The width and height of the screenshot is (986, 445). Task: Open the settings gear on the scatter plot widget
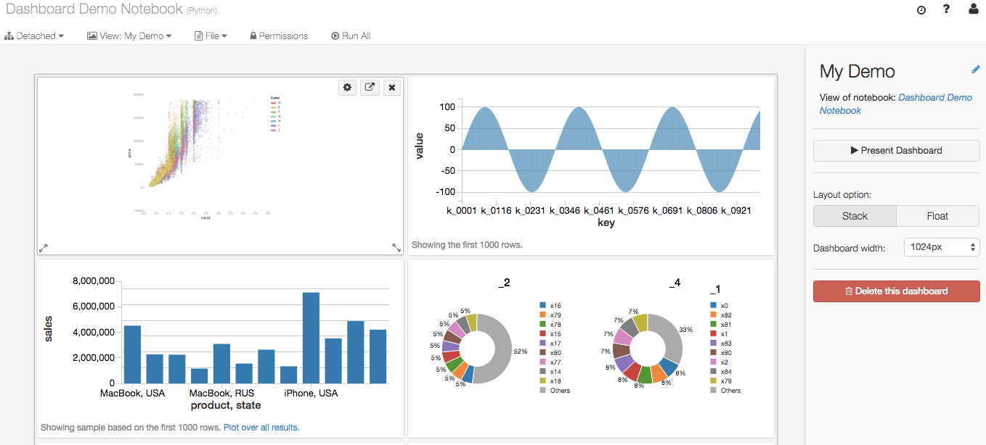pos(347,87)
